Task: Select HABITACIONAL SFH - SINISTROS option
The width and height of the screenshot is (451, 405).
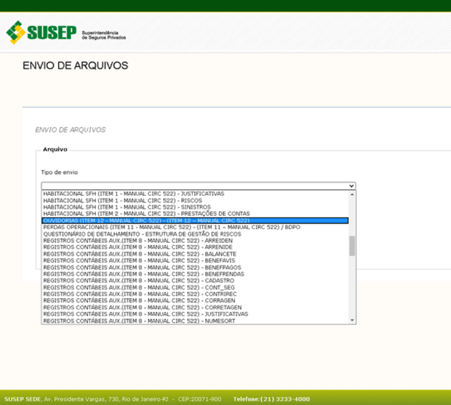Action: 125,207
